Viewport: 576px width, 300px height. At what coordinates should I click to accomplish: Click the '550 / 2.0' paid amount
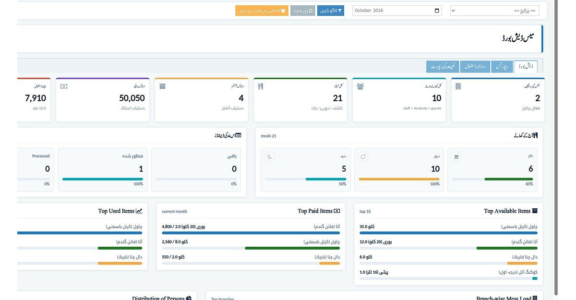[173, 257]
